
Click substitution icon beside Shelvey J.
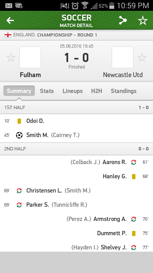[133, 247]
